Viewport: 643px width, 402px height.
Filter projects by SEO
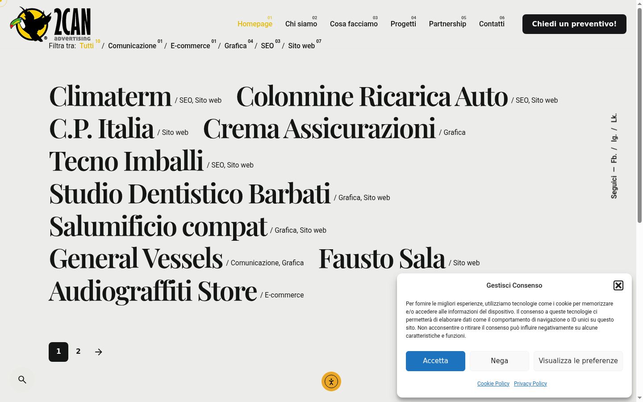click(x=267, y=46)
